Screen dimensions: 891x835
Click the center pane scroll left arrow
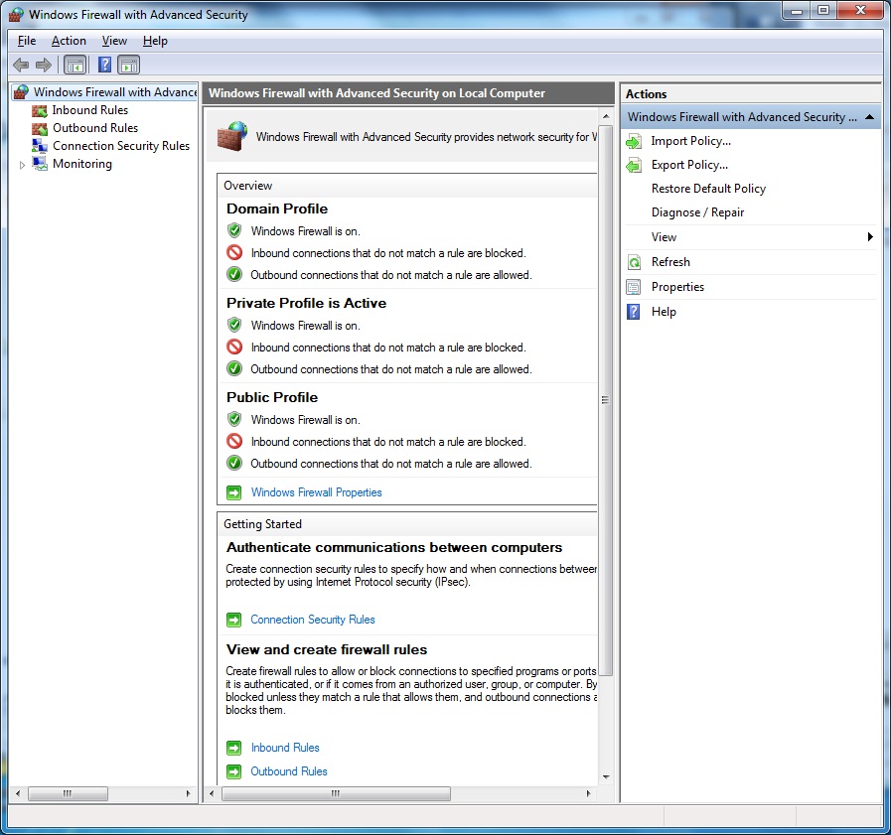(x=212, y=793)
